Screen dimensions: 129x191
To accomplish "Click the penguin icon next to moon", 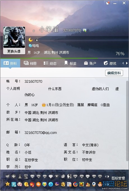I will tap(37, 39).
